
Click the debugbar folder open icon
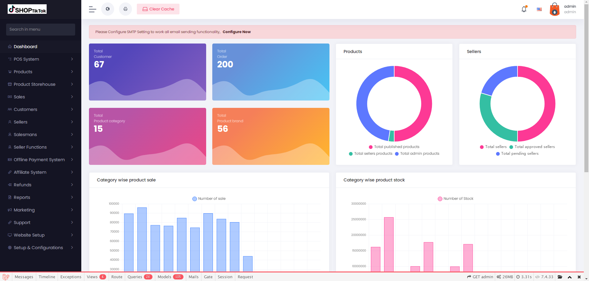[560, 277]
